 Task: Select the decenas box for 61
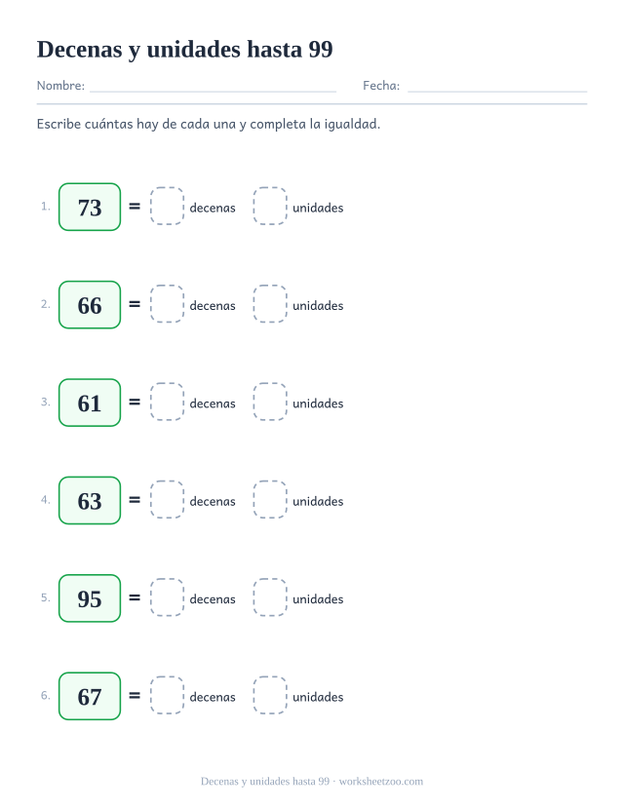click(x=167, y=402)
